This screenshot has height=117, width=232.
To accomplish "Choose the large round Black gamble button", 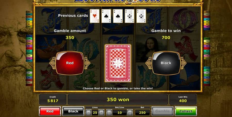I will point(166,63).
